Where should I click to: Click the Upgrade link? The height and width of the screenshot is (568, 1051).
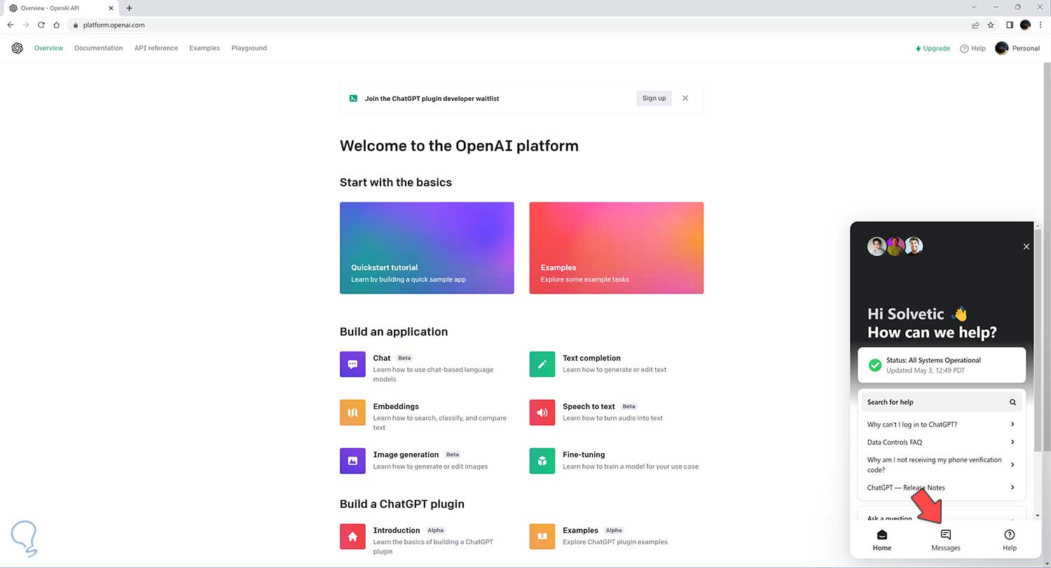(933, 48)
